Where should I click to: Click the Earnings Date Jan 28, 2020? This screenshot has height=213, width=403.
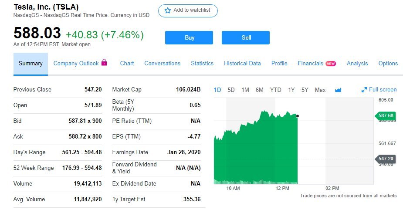[x=184, y=152]
